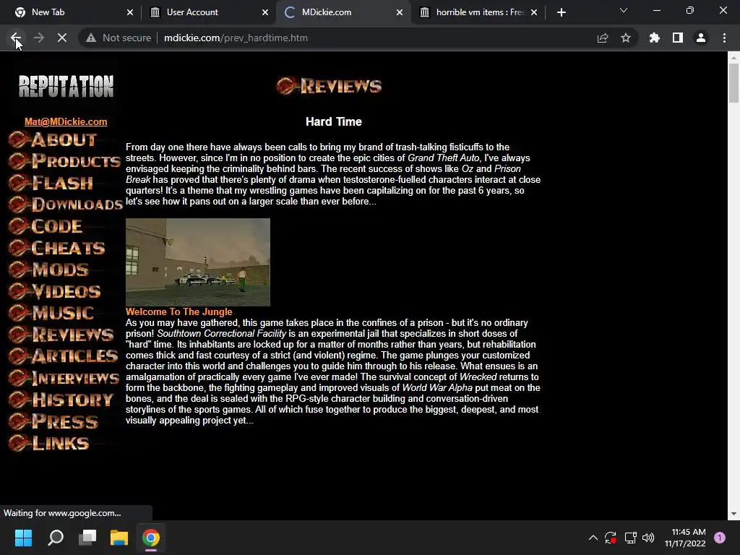
Task: Open the volume speaker tray icon
Action: (x=648, y=538)
